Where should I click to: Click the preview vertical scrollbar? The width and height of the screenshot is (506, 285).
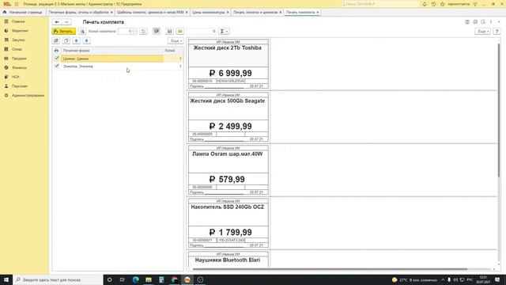(x=499, y=110)
